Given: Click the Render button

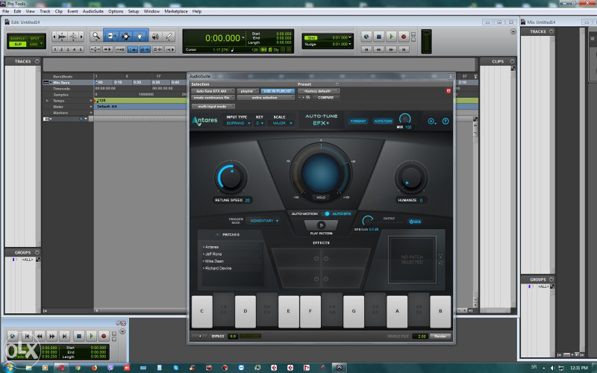Looking at the screenshot, I should pyautogui.click(x=440, y=336).
